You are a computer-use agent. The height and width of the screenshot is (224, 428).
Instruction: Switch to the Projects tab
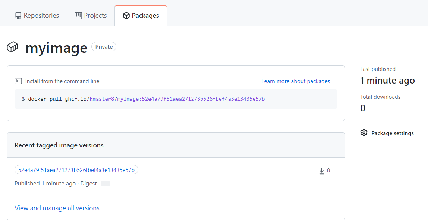(91, 16)
